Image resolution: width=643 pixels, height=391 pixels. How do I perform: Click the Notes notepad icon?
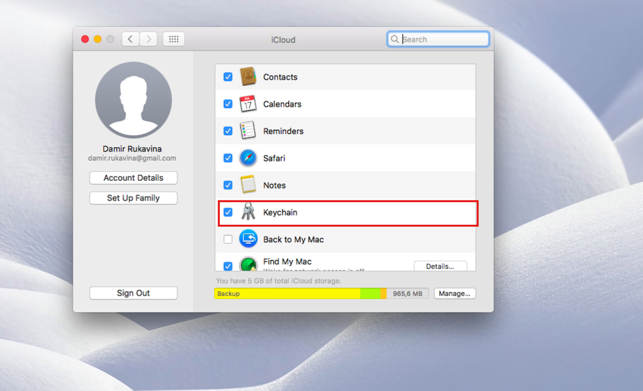[x=248, y=185]
